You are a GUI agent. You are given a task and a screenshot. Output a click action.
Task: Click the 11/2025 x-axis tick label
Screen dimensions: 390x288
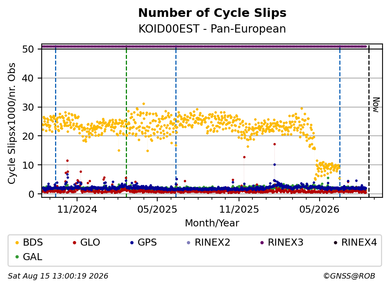coord(239,210)
